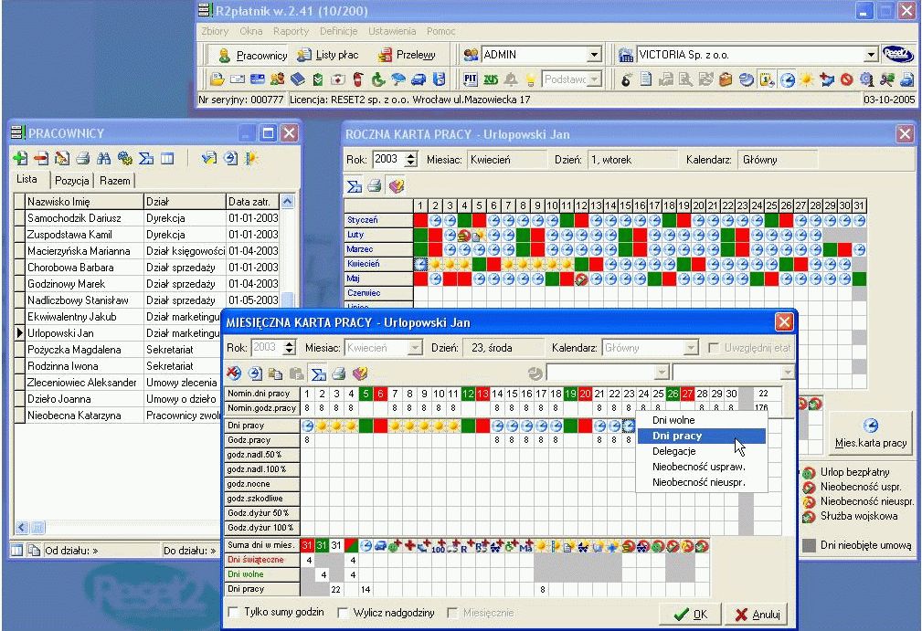Open the Zbiory menu

click(215, 31)
